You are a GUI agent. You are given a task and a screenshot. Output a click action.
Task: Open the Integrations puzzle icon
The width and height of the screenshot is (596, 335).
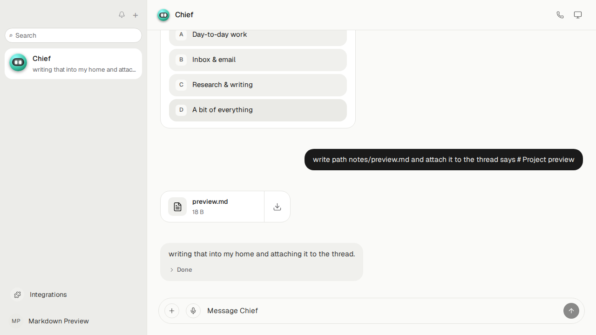coord(17,295)
